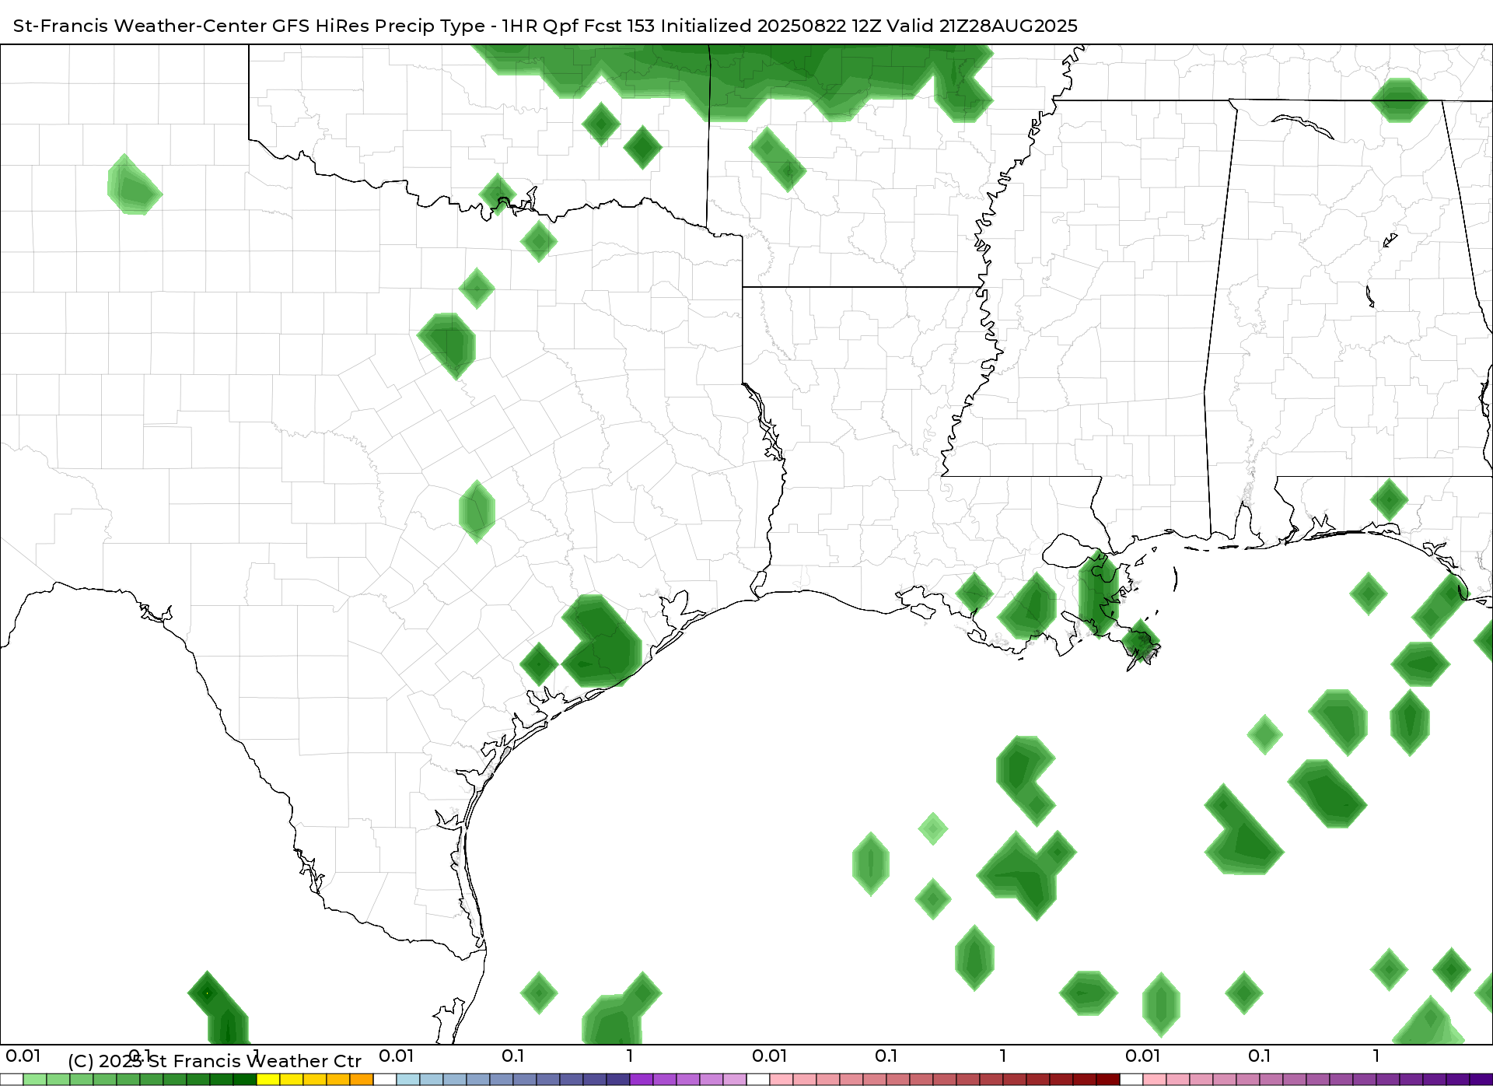The height and width of the screenshot is (1089, 1493).
Task: Click the lightest blue legend swatch
Action: pos(408,1080)
